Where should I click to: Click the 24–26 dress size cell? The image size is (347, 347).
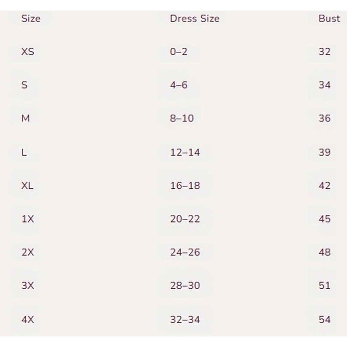pos(185,252)
